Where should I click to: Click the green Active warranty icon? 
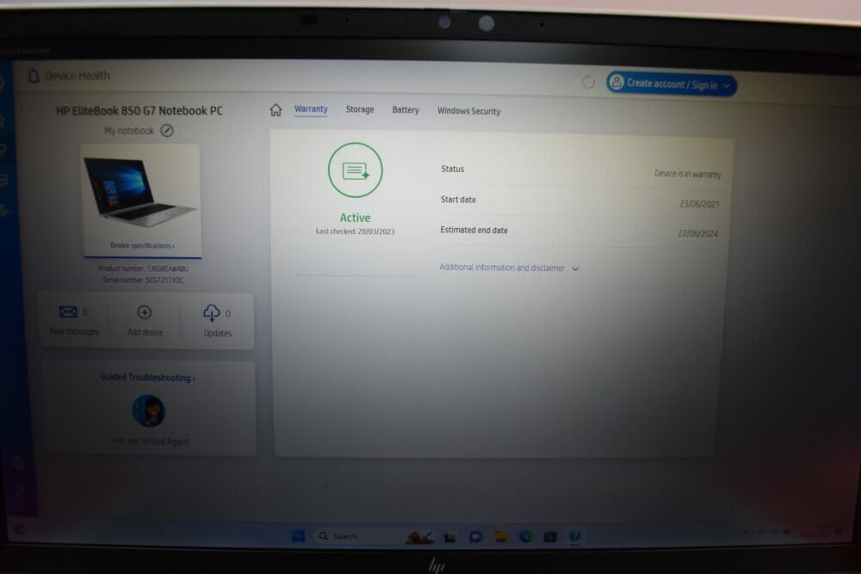click(x=356, y=170)
